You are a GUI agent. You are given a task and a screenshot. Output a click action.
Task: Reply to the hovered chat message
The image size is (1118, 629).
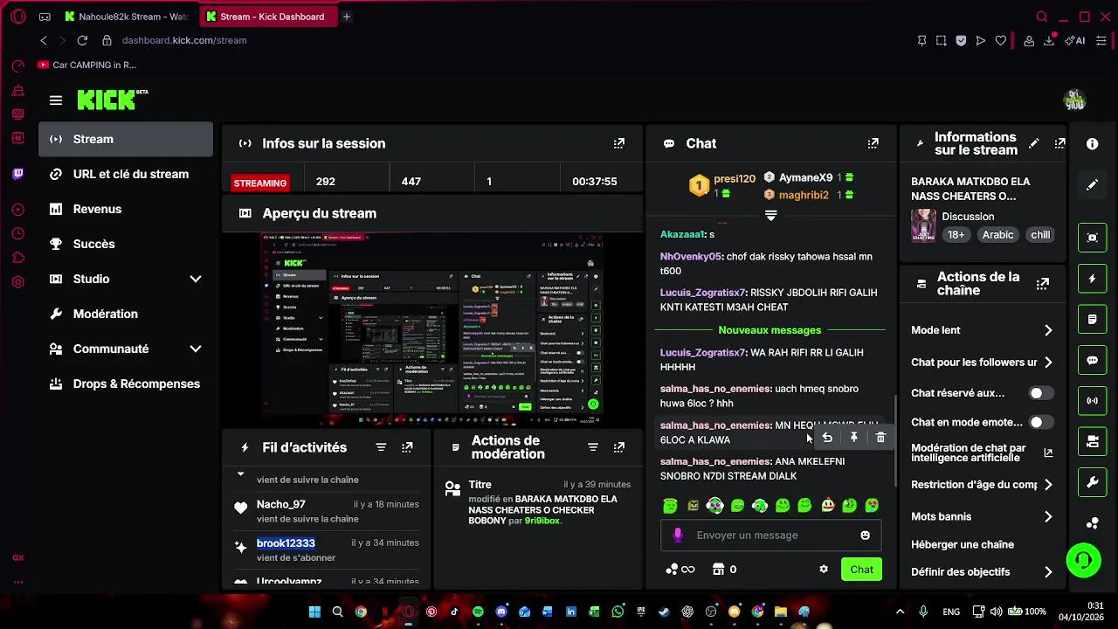(x=827, y=438)
